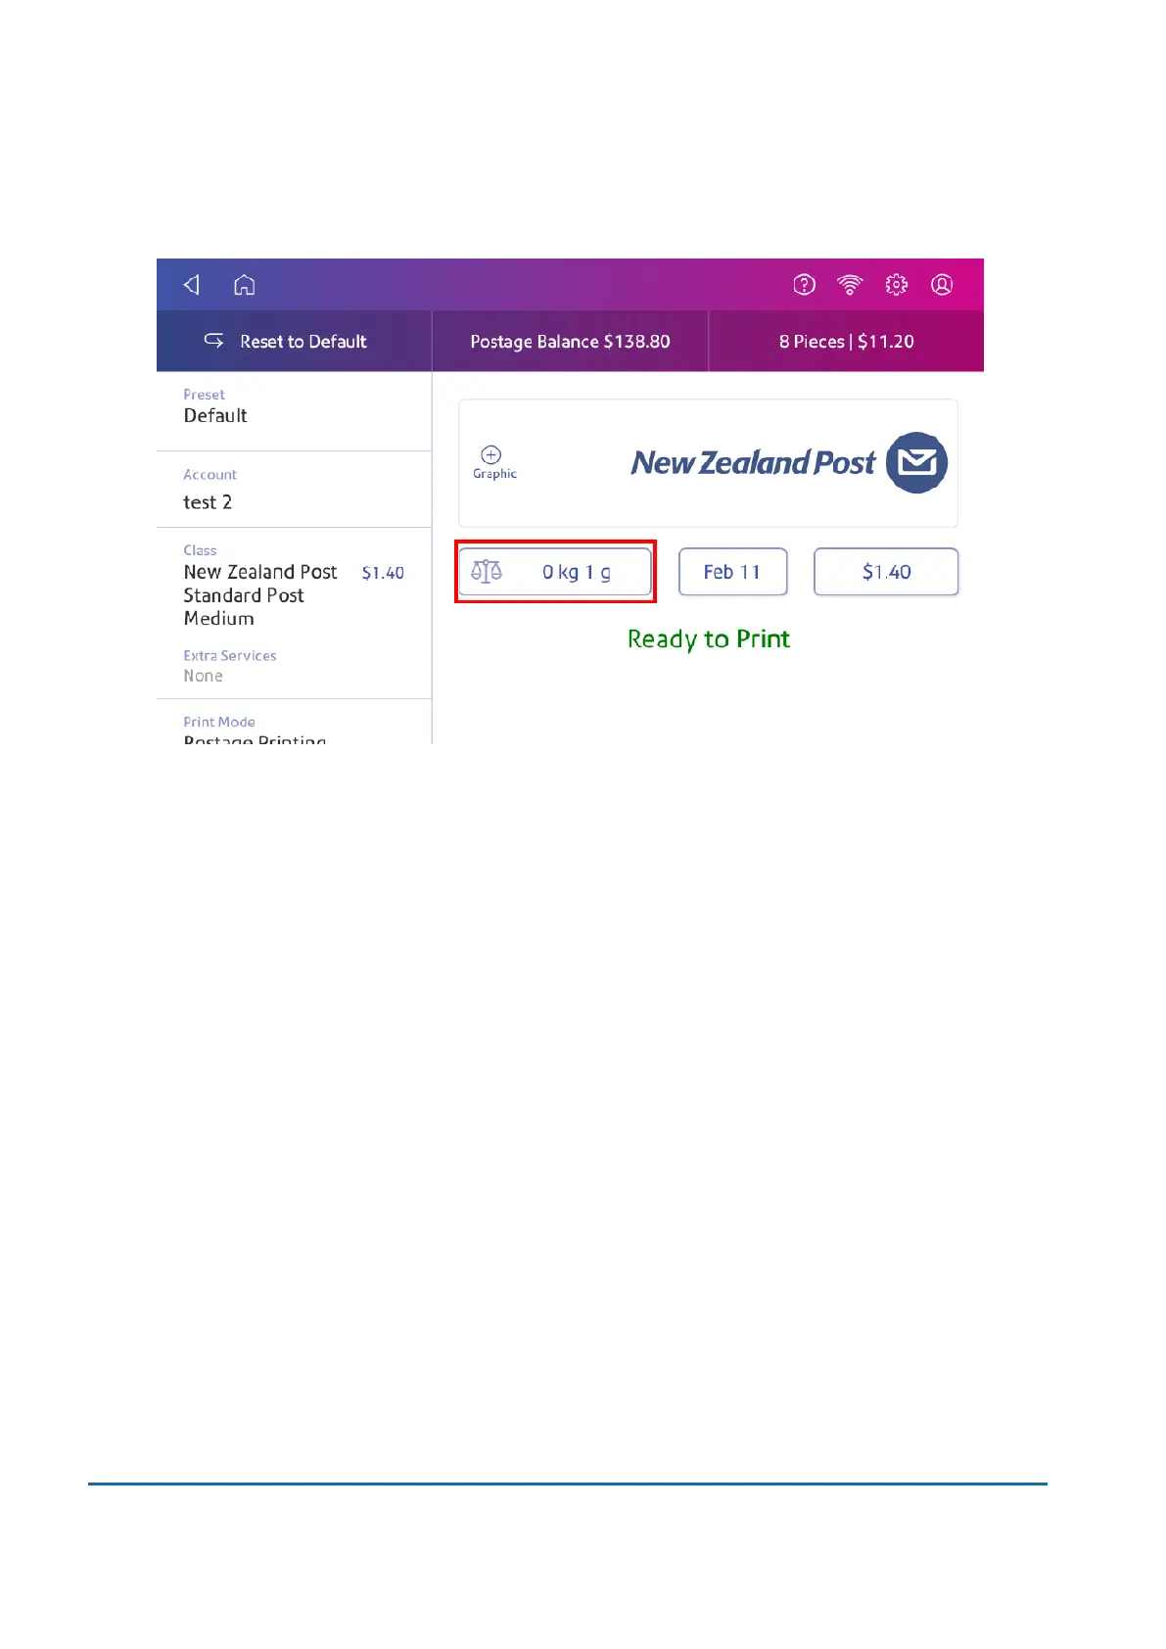This screenshot has height=1649, width=1166.
Task: Add a Graphic with the plus icon
Action: pos(491,454)
